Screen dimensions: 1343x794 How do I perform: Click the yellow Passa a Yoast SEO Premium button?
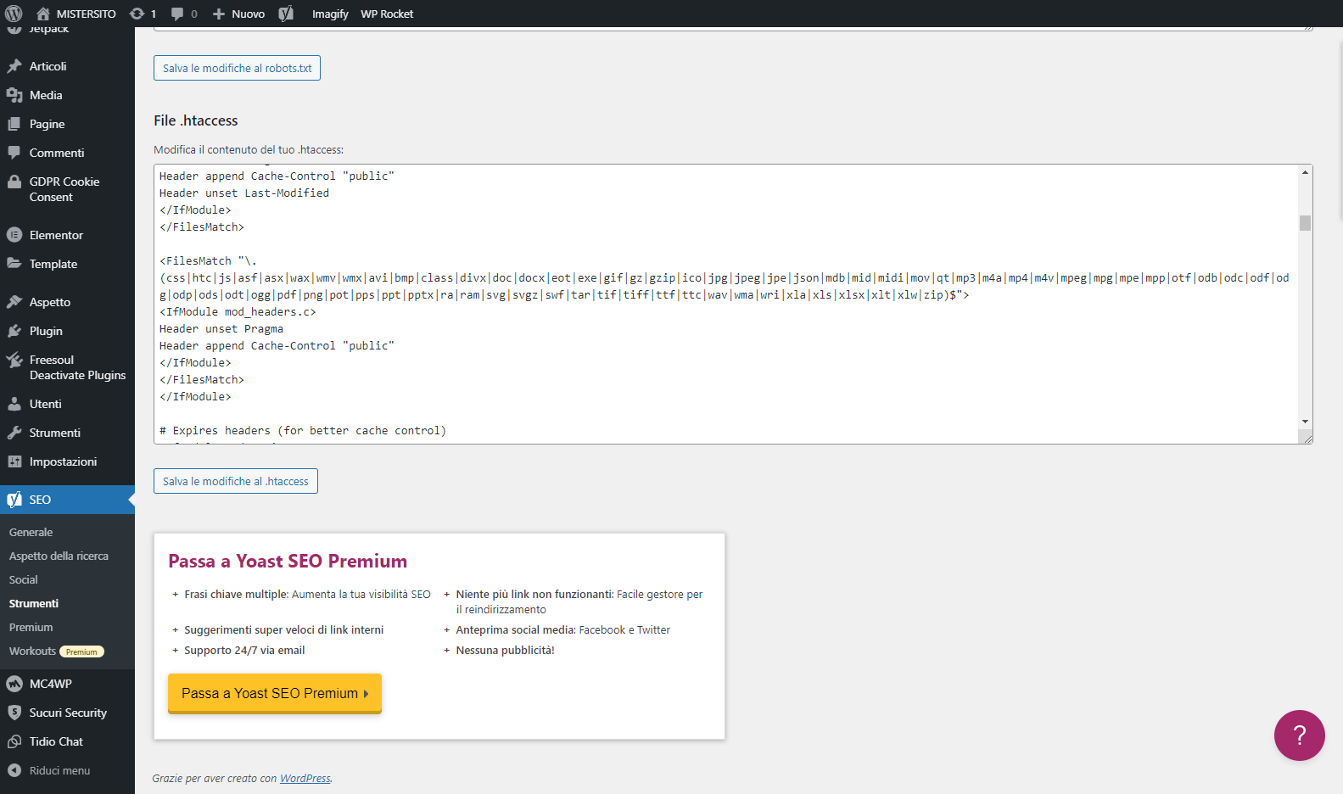275,693
